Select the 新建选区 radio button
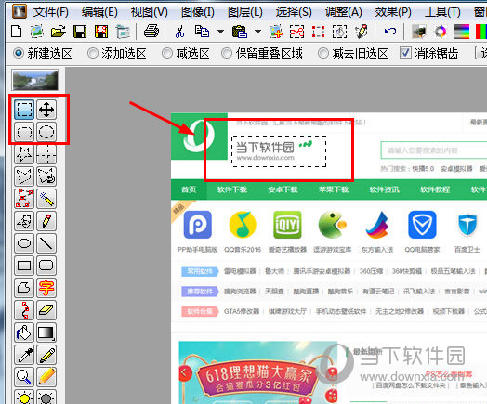487x404 pixels. coord(18,53)
